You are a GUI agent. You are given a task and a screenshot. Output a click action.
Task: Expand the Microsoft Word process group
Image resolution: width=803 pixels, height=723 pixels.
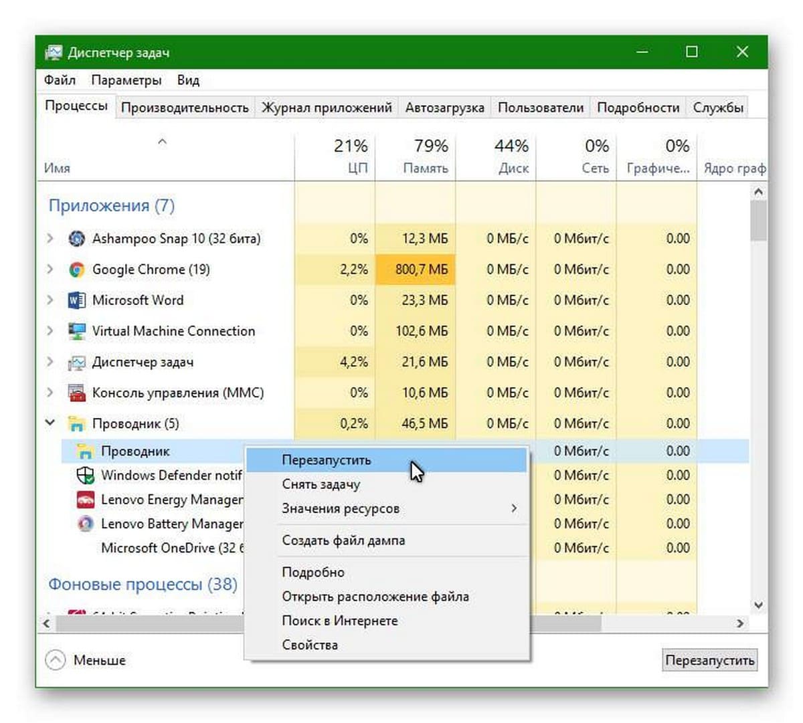[x=50, y=300]
